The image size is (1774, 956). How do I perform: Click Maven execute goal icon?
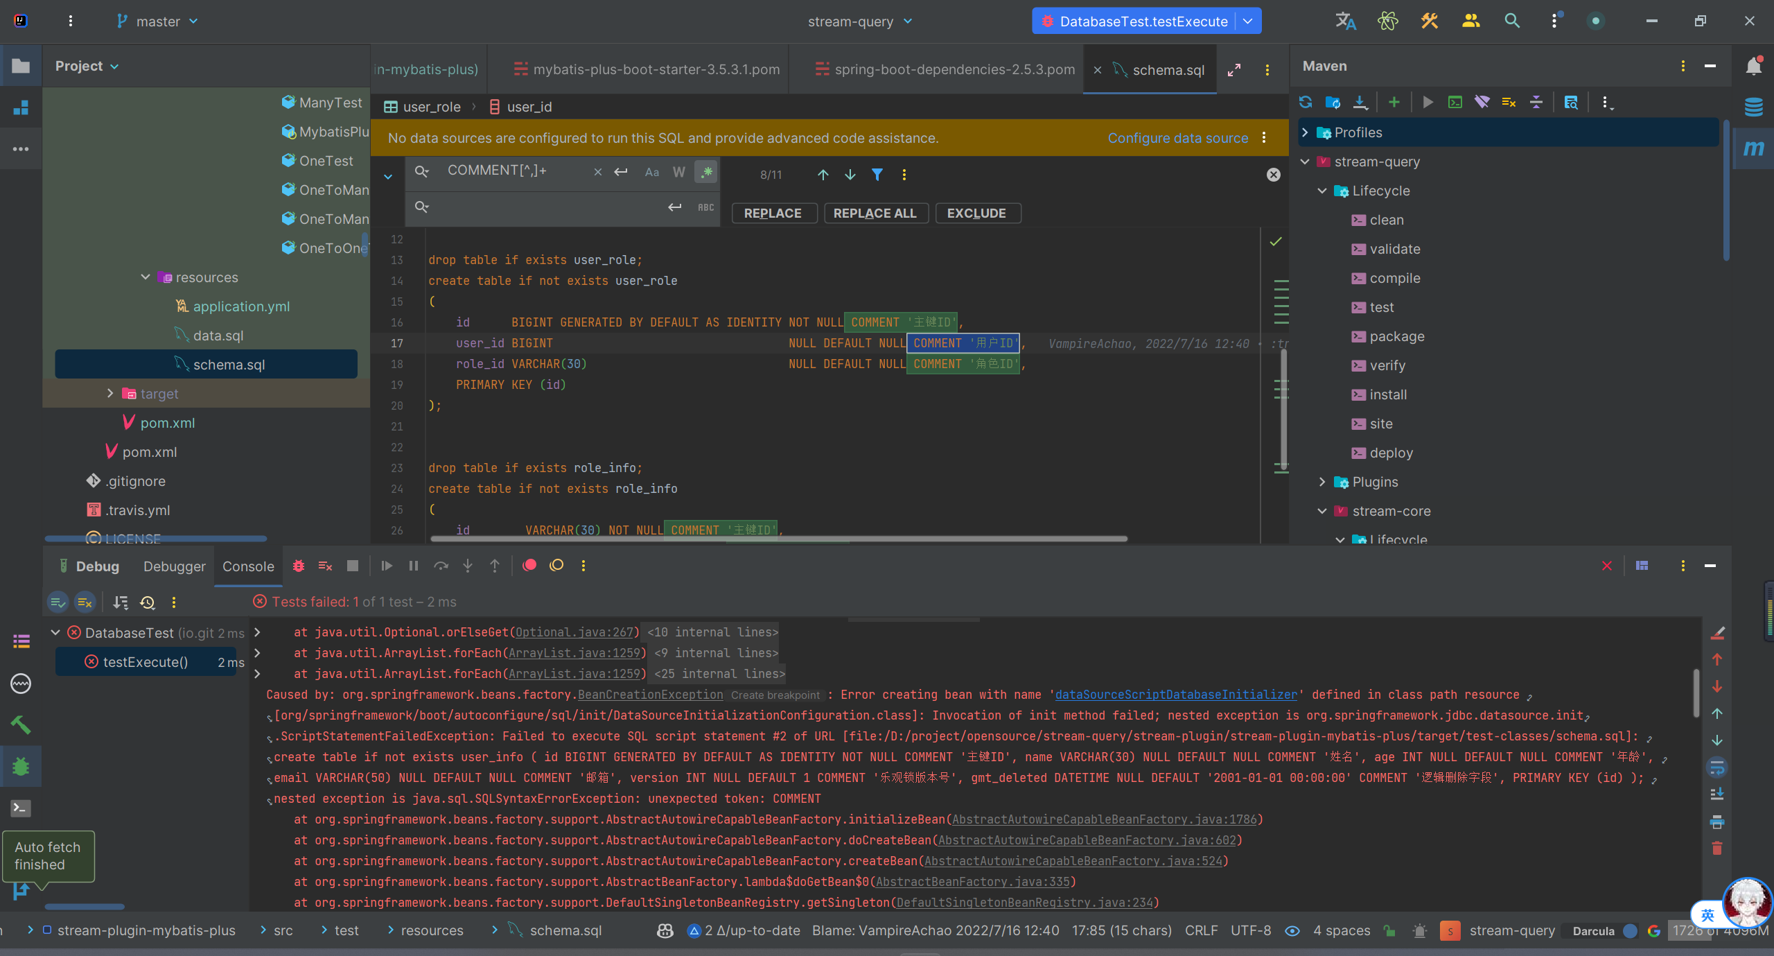1455,103
